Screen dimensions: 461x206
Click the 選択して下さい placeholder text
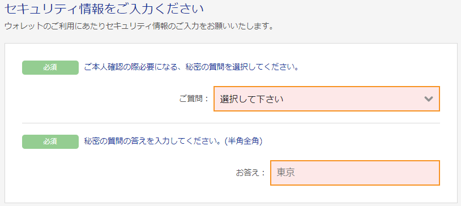click(251, 99)
